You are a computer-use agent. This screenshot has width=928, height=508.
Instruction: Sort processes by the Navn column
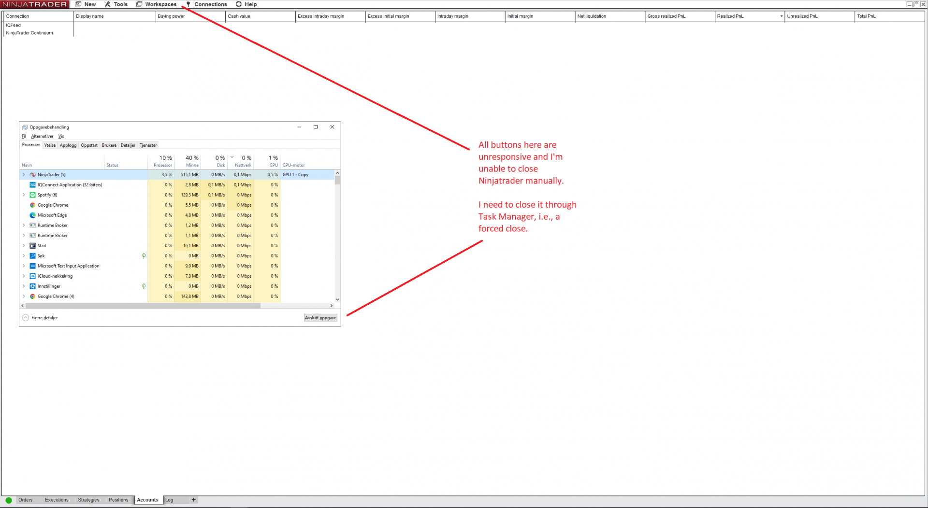point(62,161)
